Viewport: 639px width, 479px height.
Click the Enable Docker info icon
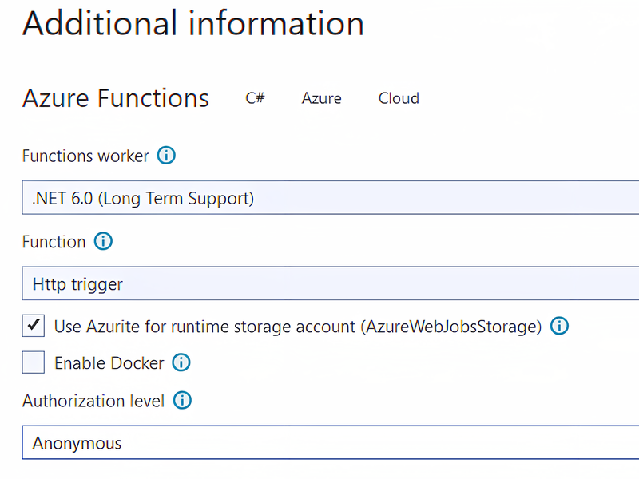[x=181, y=362]
